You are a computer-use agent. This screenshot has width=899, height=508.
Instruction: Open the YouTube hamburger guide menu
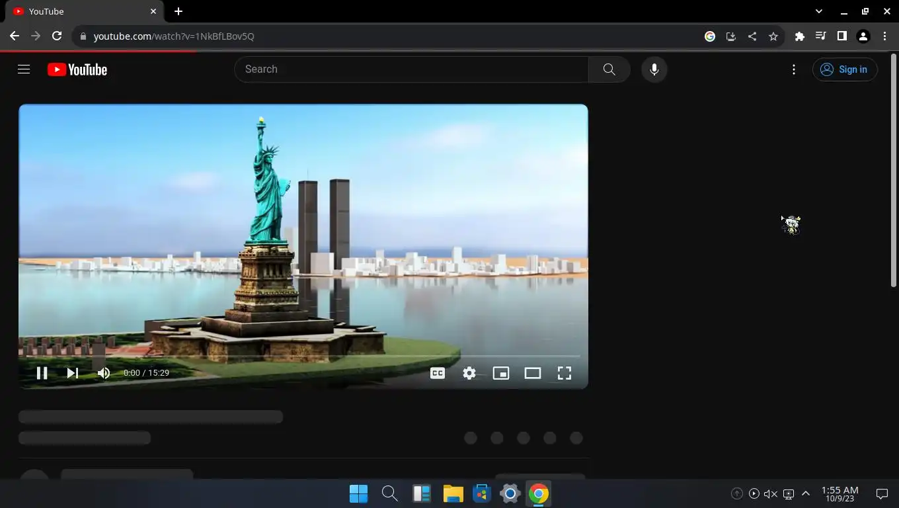coord(24,69)
